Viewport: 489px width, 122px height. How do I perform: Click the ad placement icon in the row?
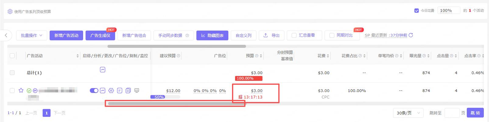pyautogui.click(x=120, y=90)
